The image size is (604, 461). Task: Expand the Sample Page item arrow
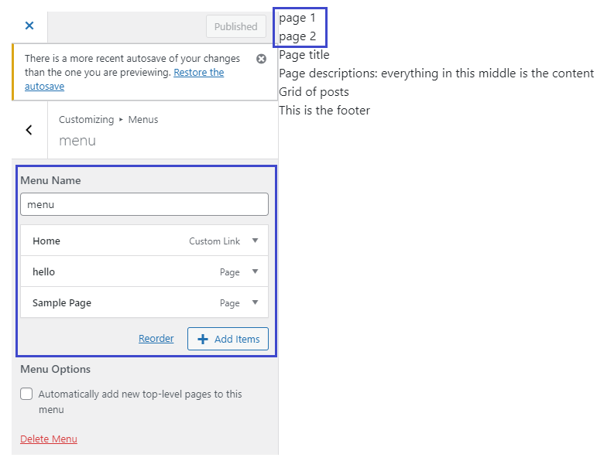[255, 302]
